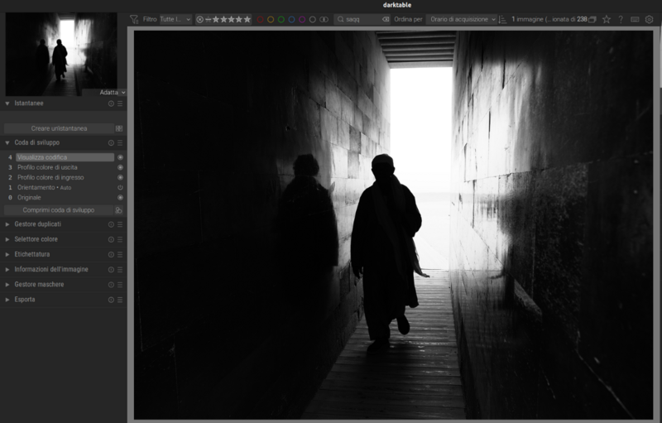Click the Creare un'istantanea button
Image resolution: width=662 pixels, height=423 pixels.
point(59,128)
